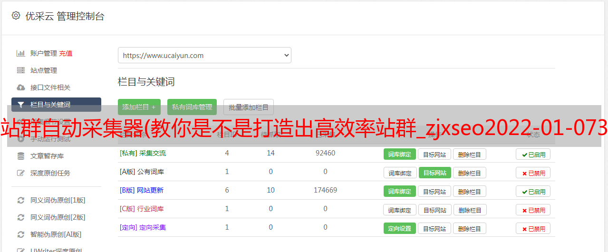Image resolution: width=608 pixels, height=252 pixels.
Task: Click the cloud upload icon for 接口文件相关
Action: 21,87
